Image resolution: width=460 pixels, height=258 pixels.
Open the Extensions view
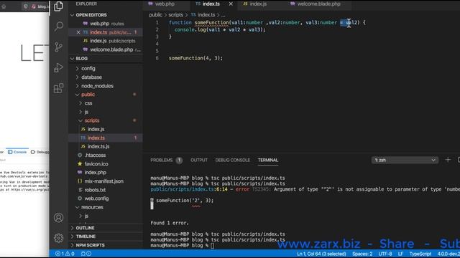click(x=58, y=88)
